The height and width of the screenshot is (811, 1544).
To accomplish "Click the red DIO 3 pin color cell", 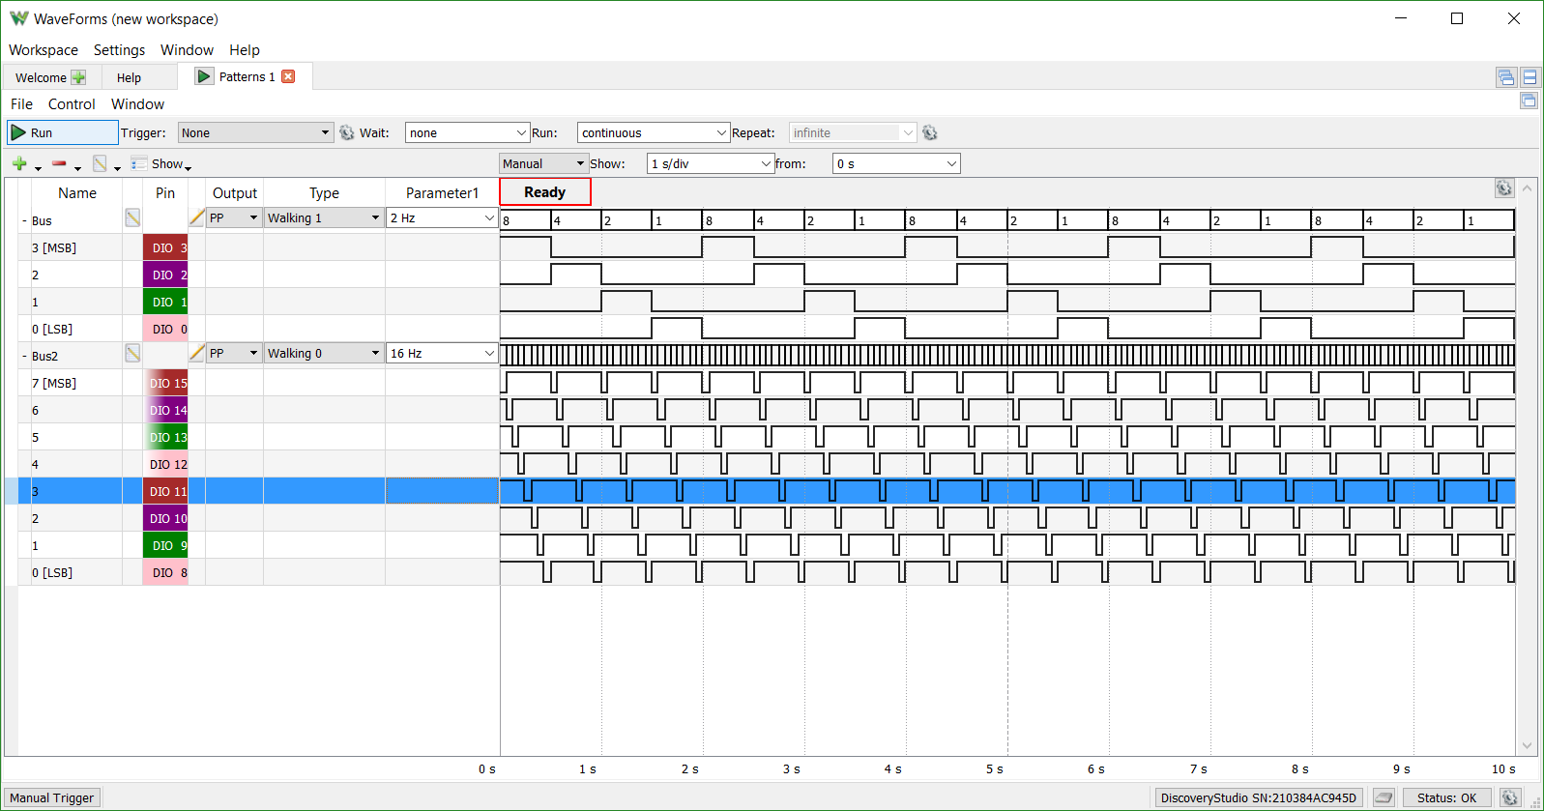I will coord(165,247).
